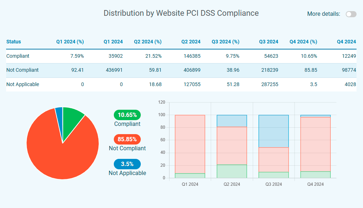Image resolution: width=363 pixels, height=208 pixels.
Task: Sort by Q1 2024 (%) column header
Action: point(70,42)
